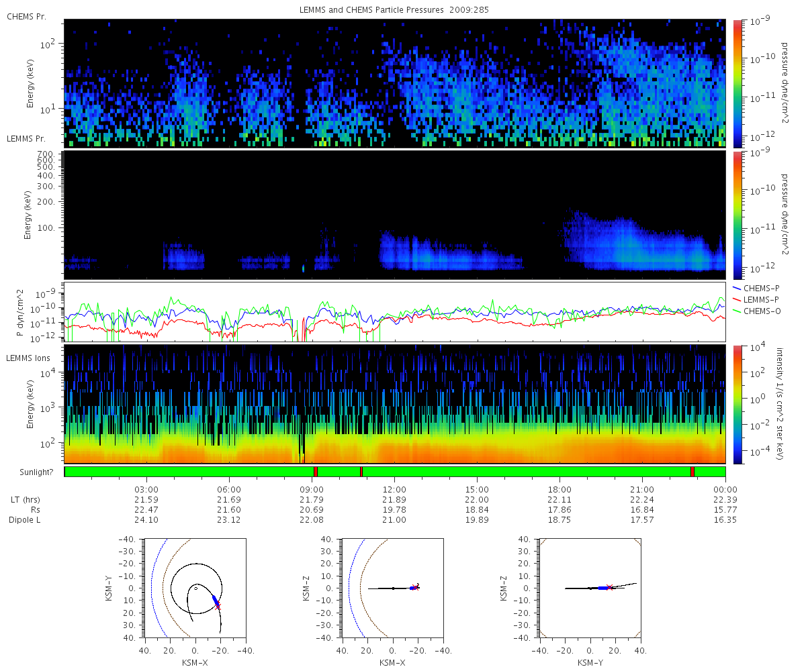Click the '12:00' time axis label
This screenshot has width=806, height=671.
(x=394, y=490)
